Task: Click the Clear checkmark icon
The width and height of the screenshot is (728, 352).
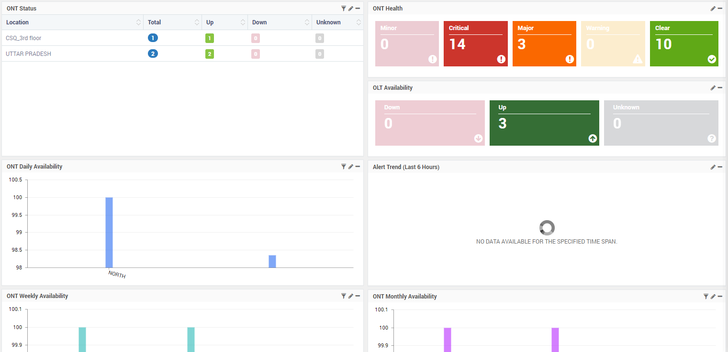Action: [x=712, y=59]
